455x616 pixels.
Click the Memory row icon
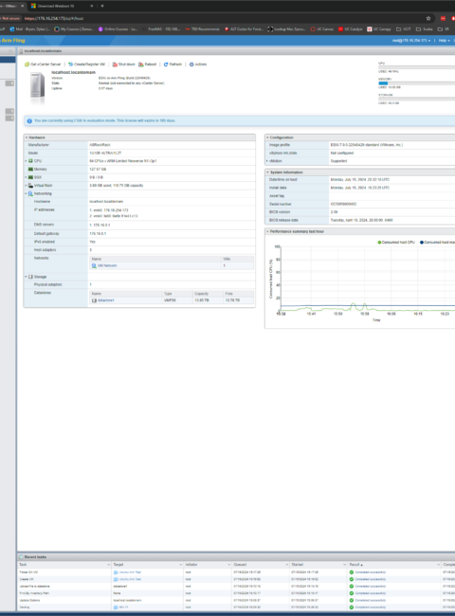tap(30, 170)
